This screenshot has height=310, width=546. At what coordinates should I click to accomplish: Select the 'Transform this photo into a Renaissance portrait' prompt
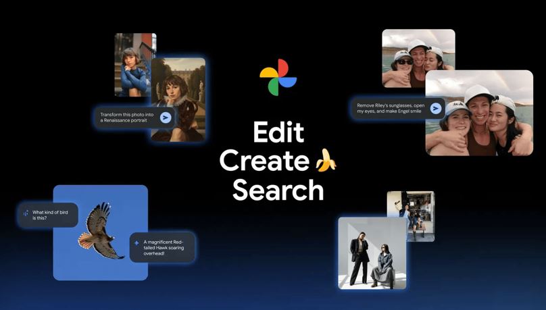135,118
